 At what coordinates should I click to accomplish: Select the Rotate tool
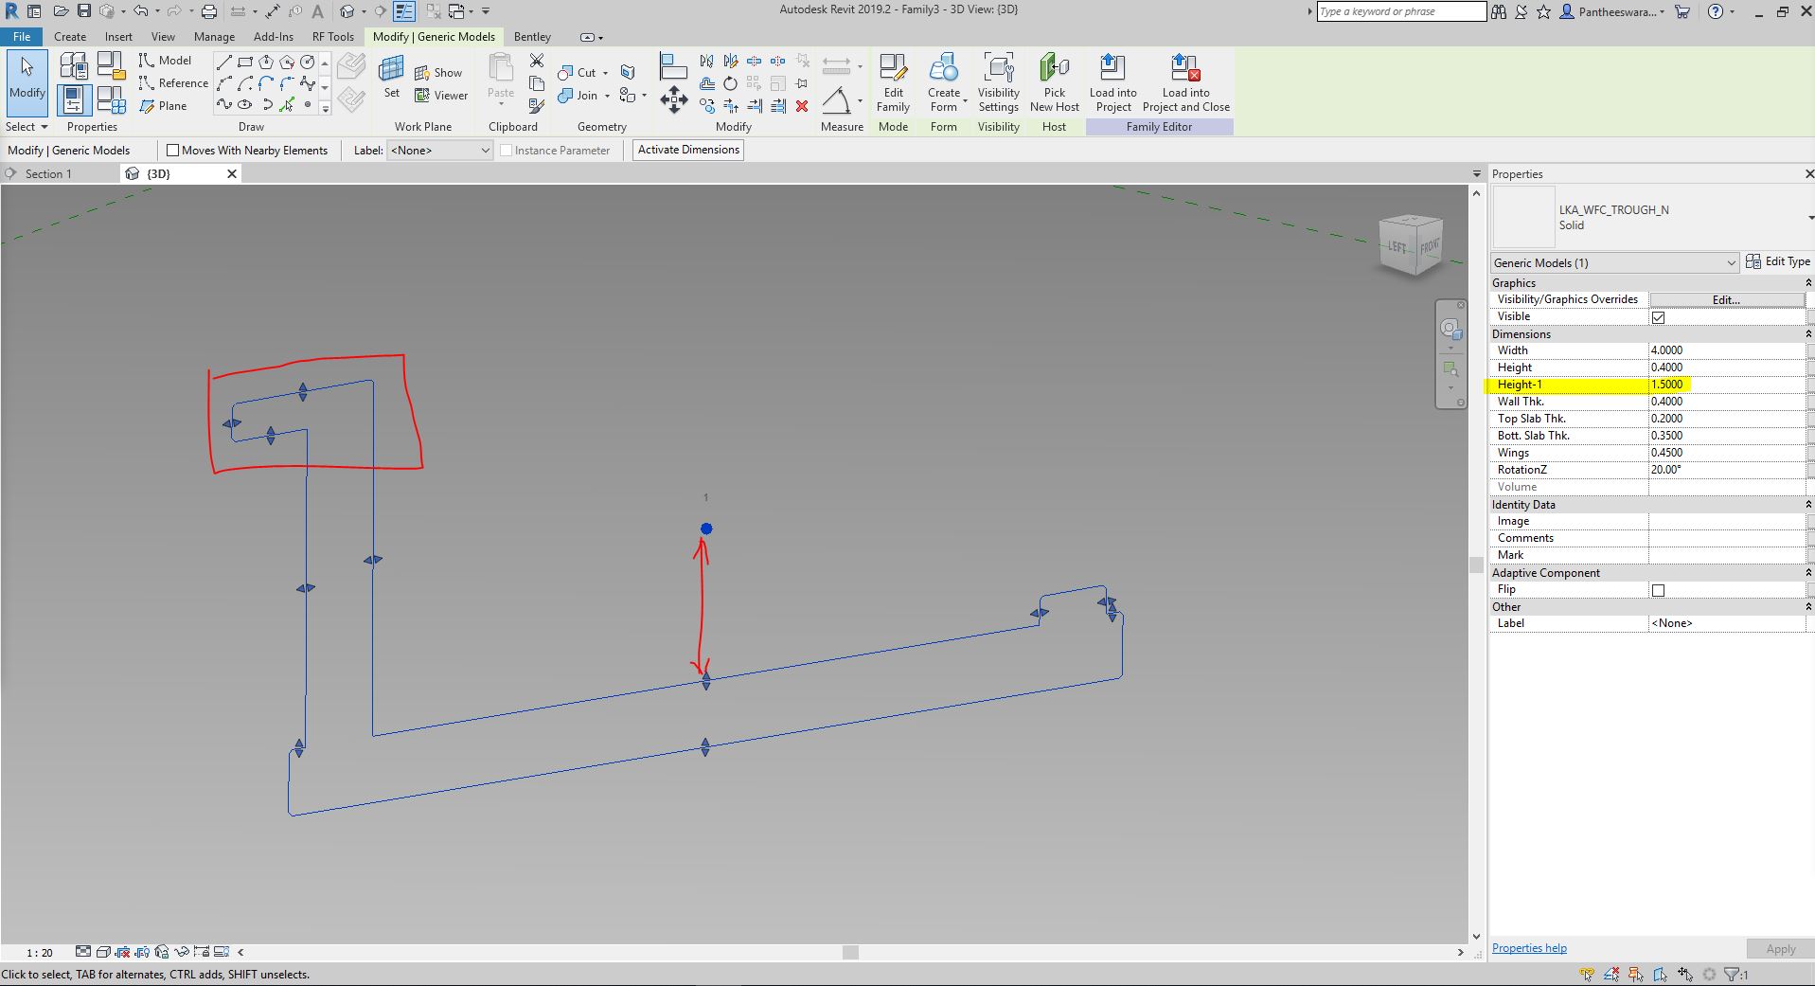point(730,83)
